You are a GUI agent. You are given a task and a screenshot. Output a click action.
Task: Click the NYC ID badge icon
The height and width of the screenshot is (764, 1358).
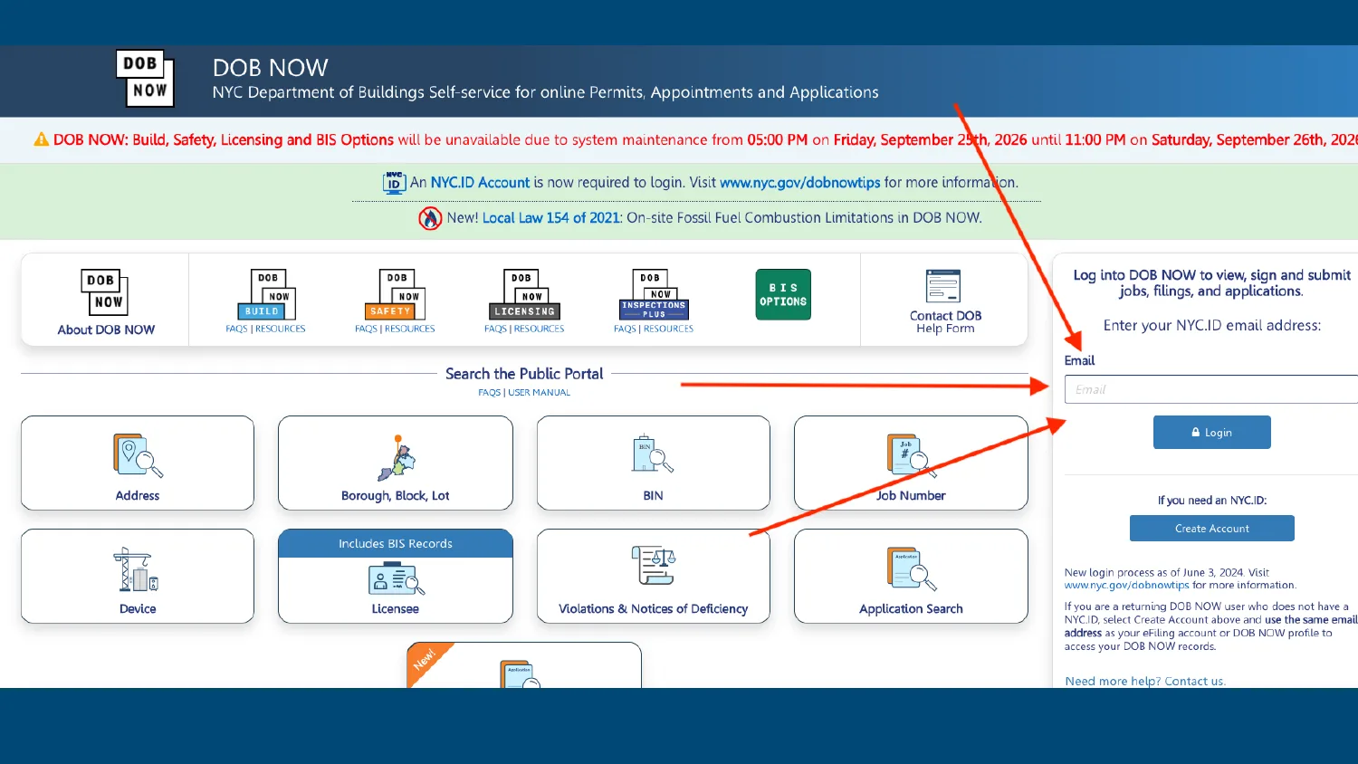click(394, 182)
